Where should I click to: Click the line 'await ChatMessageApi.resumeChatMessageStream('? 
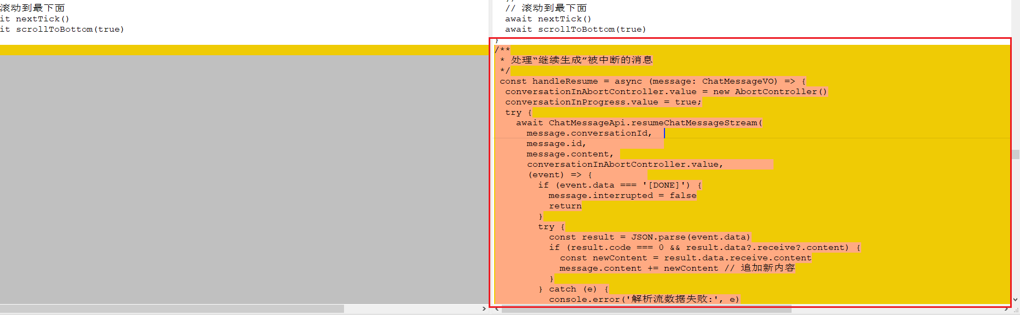pyautogui.click(x=639, y=122)
